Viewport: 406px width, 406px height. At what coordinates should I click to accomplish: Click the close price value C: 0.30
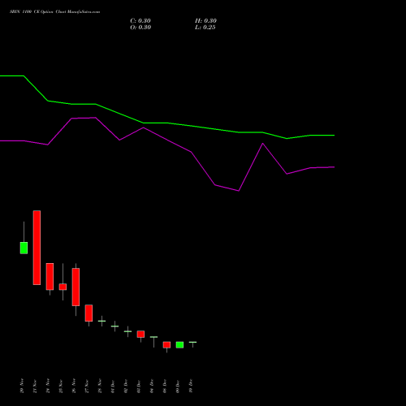(140, 21)
